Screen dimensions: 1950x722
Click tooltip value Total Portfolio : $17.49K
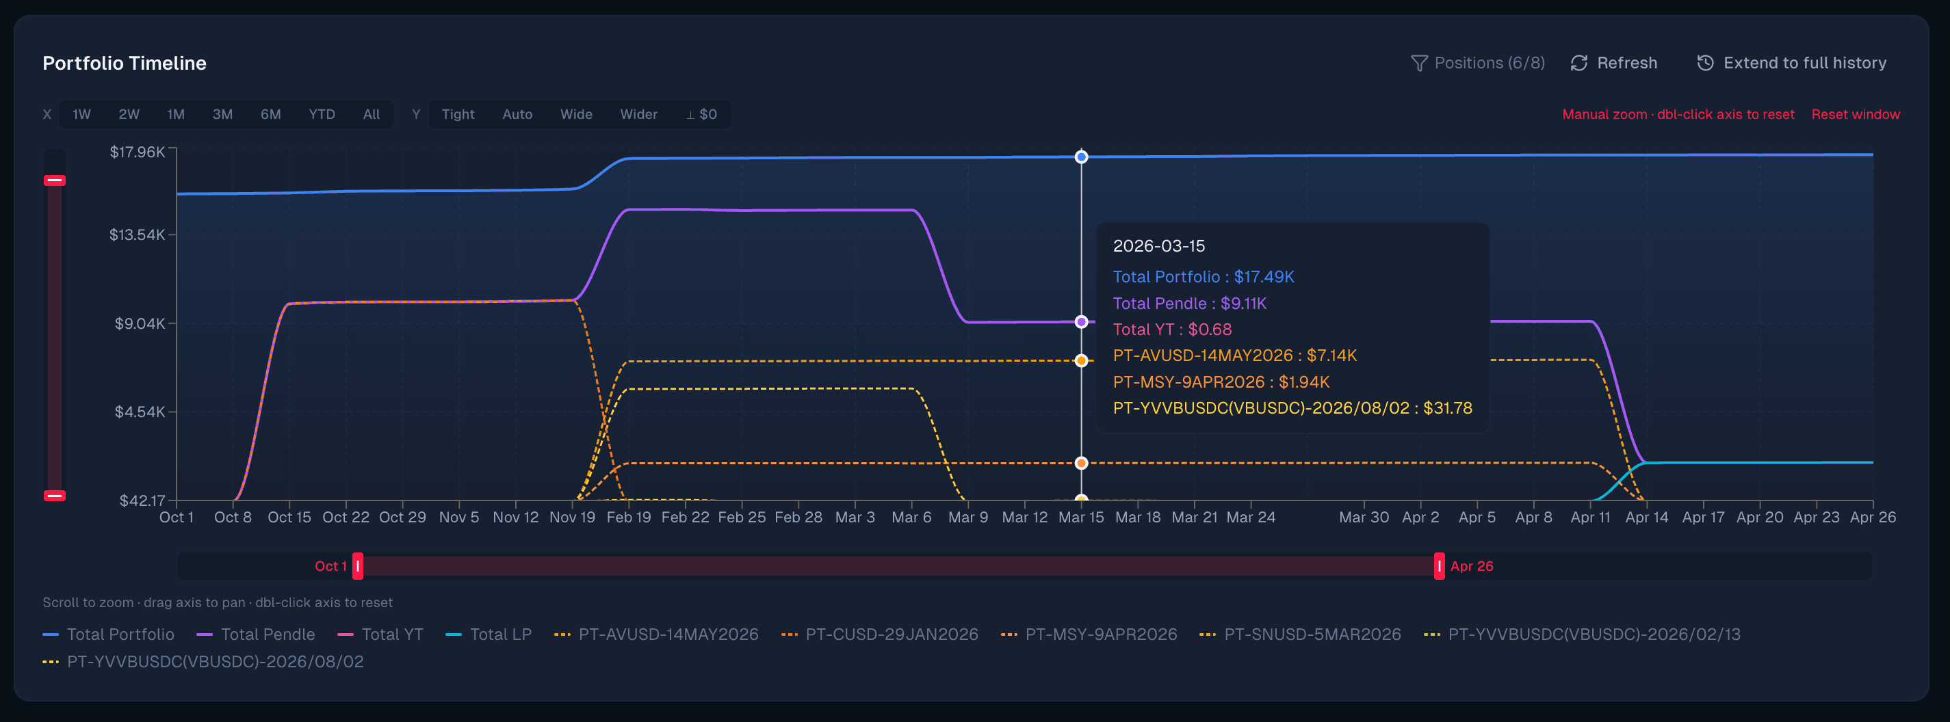point(1204,277)
